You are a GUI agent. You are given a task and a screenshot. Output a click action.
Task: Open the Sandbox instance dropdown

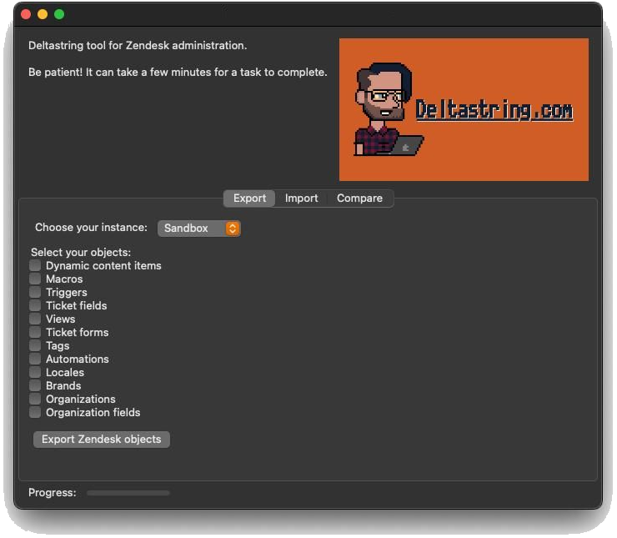(x=198, y=229)
